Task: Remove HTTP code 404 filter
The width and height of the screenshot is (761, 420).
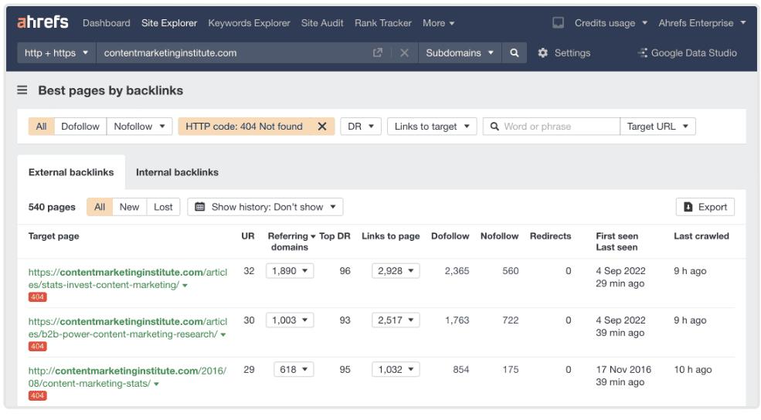Action: pyautogui.click(x=322, y=127)
